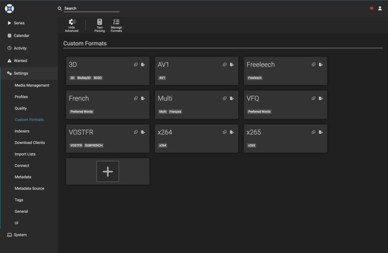
Task: Export the French custom format
Action: tap(143, 99)
